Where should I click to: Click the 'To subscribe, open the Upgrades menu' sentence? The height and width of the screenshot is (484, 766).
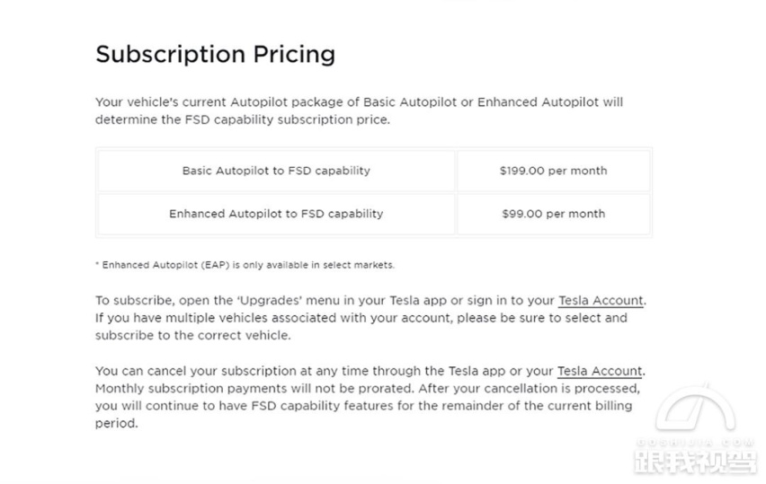tap(370, 301)
